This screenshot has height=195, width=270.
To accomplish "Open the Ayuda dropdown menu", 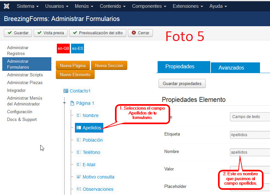I will [x=218, y=6].
